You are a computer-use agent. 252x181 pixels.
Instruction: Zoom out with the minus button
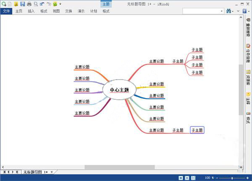[217, 178]
